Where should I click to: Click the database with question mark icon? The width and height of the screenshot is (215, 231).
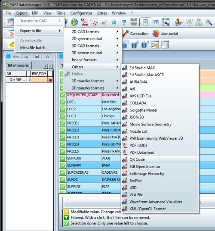(145, 45)
